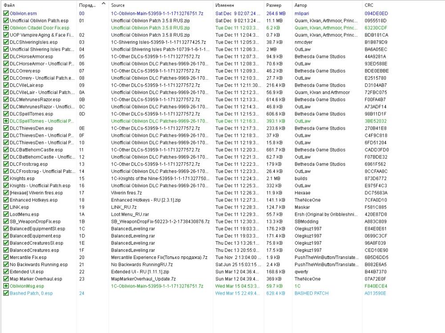Click load order value 24
445x333 pixels.
pos(82,293)
